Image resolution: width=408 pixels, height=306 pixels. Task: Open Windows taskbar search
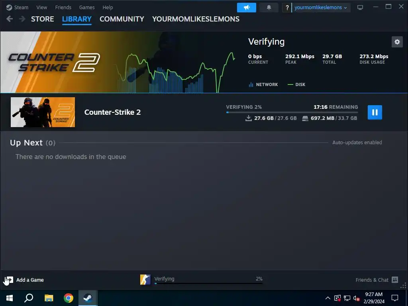(x=29, y=298)
